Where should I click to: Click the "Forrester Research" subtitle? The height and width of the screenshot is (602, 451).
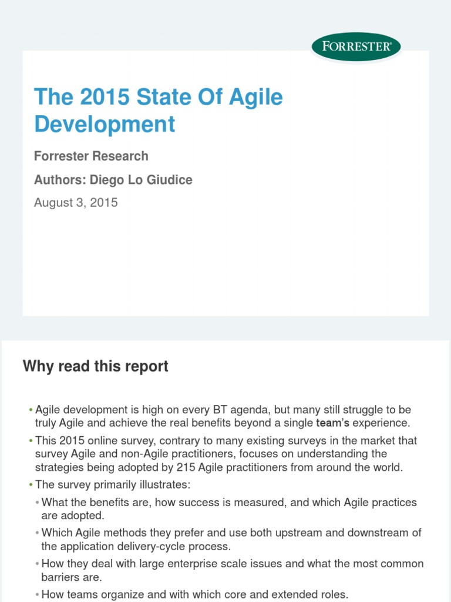(x=91, y=156)
